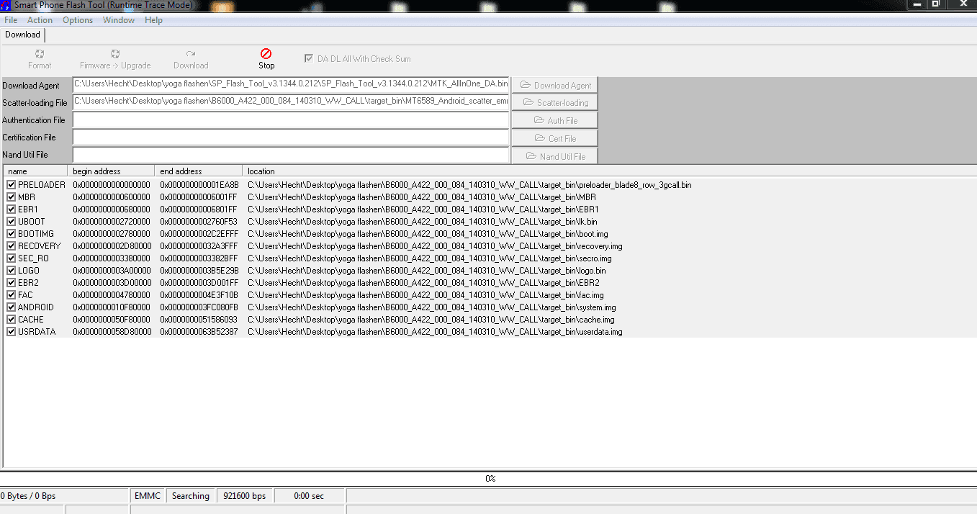
Task: Select the Download tab
Action: pyautogui.click(x=23, y=35)
